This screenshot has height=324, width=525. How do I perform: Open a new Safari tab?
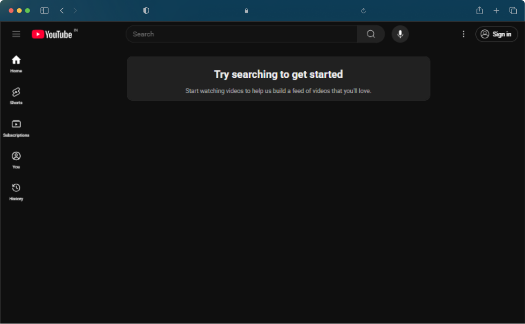tap(496, 11)
